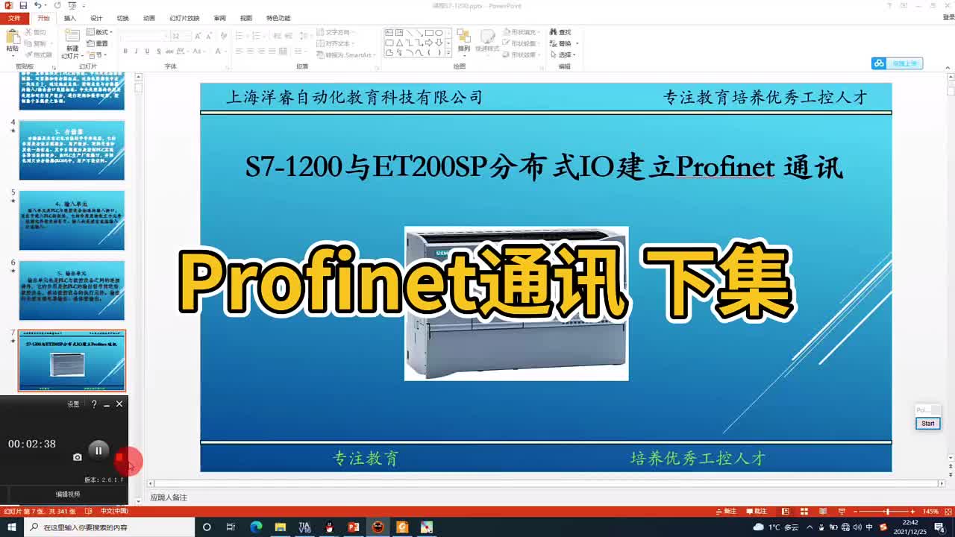Click 编辑视频 edit video button

[68, 494]
